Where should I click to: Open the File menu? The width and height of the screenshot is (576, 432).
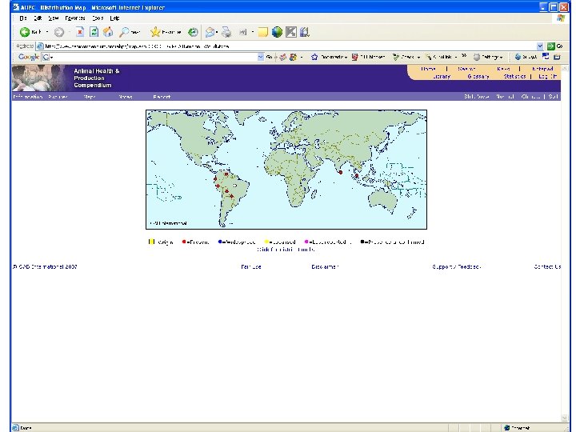tap(23, 18)
